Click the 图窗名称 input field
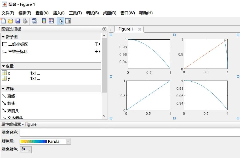Viewport: 240px width, 158px height. point(130,133)
